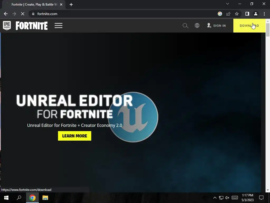Click the yellow DOWNLOAD button
This screenshot has width=270, height=203.
(249, 26)
